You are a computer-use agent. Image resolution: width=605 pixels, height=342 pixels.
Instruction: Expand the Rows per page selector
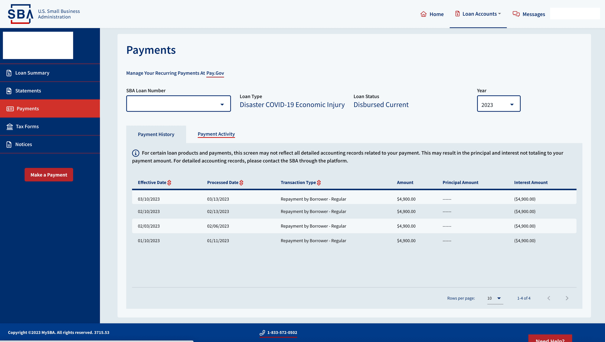[495, 298]
